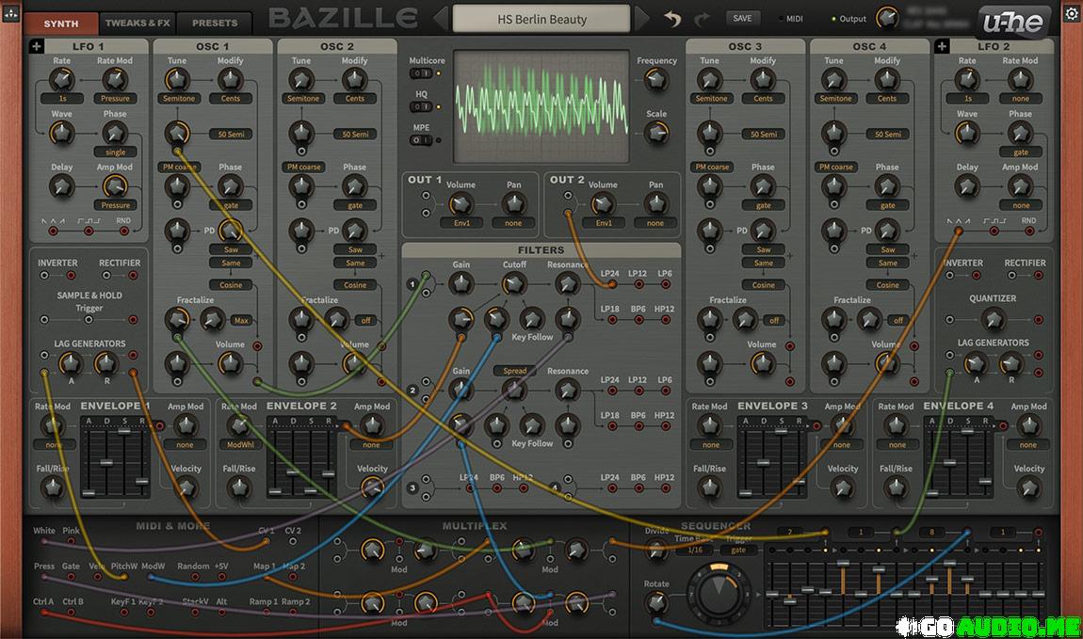Click the CV 2 jack
The height and width of the screenshot is (639, 1083).
tap(293, 542)
